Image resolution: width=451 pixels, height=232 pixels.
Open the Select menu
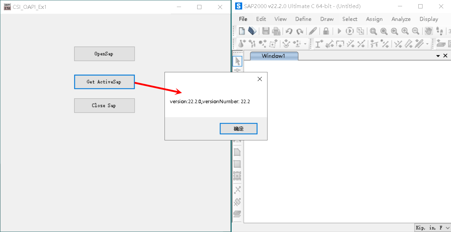point(350,19)
